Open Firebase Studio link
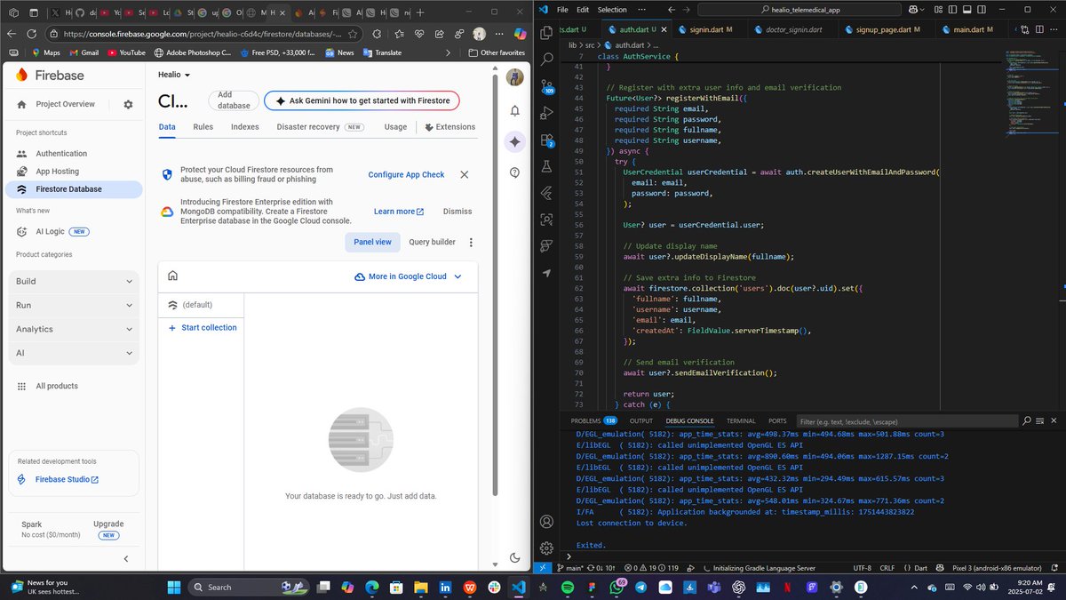The height and width of the screenshot is (600, 1066). click(x=67, y=479)
